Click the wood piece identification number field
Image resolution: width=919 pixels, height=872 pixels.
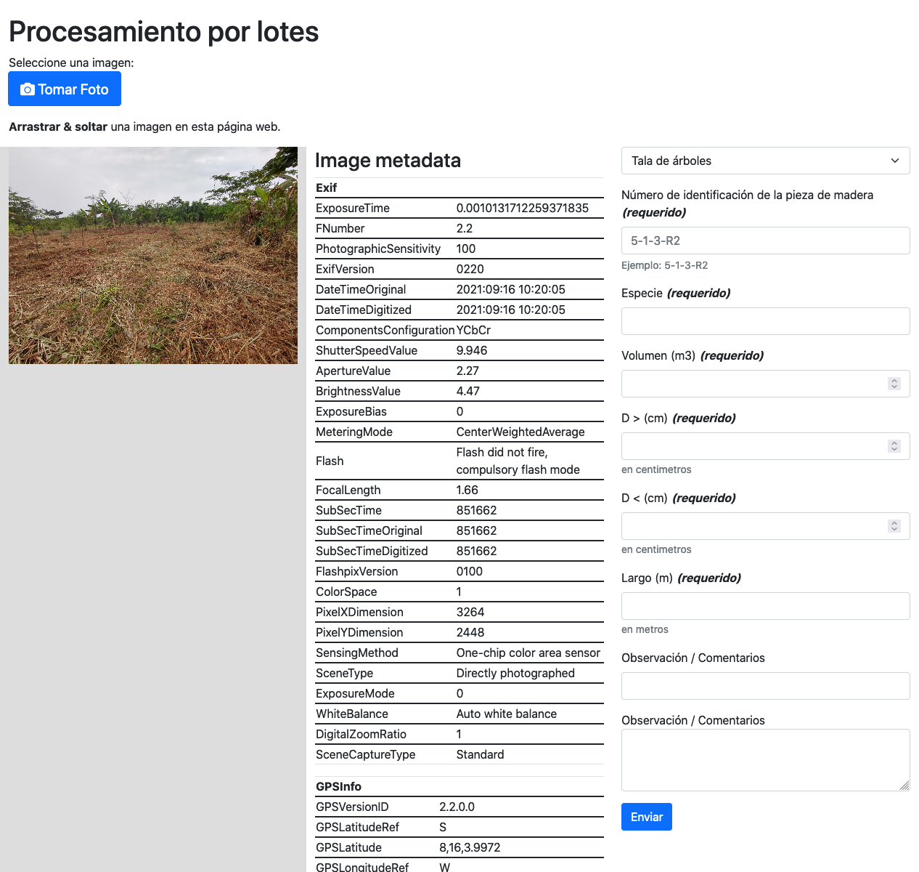(765, 241)
